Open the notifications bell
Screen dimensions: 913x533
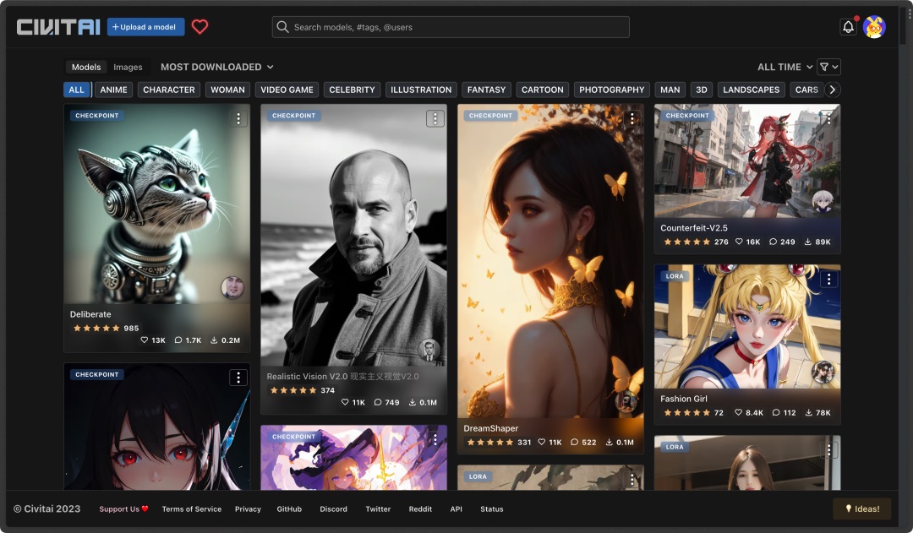pyautogui.click(x=848, y=27)
